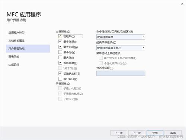Uncheck the 最小化框(I) checkbox
This screenshot has height=140, width=186.
[x=60, y=41]
